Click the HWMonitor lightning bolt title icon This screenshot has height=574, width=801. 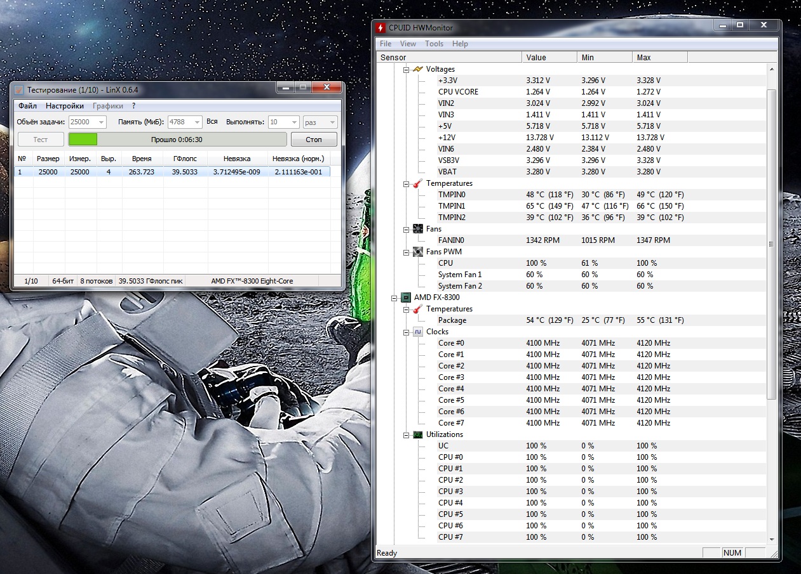(x=380, y=28)
